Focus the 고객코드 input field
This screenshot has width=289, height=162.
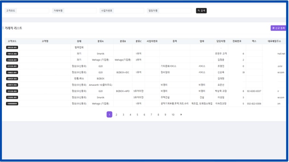(31, 11)
